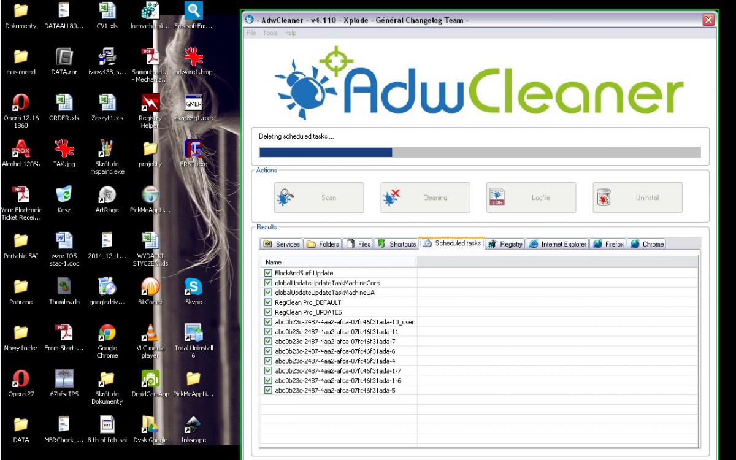Launch Registry Helper desktop icon
This screenshot has height=460, width=736.
[x=150, y=103]
